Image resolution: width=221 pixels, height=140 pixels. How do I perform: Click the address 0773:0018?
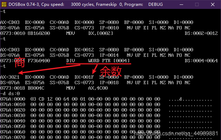pos(13,88)
